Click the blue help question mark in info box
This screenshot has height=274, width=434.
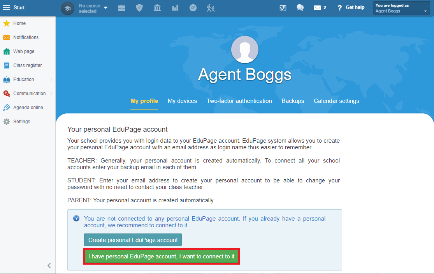click(x=76, y=219)
